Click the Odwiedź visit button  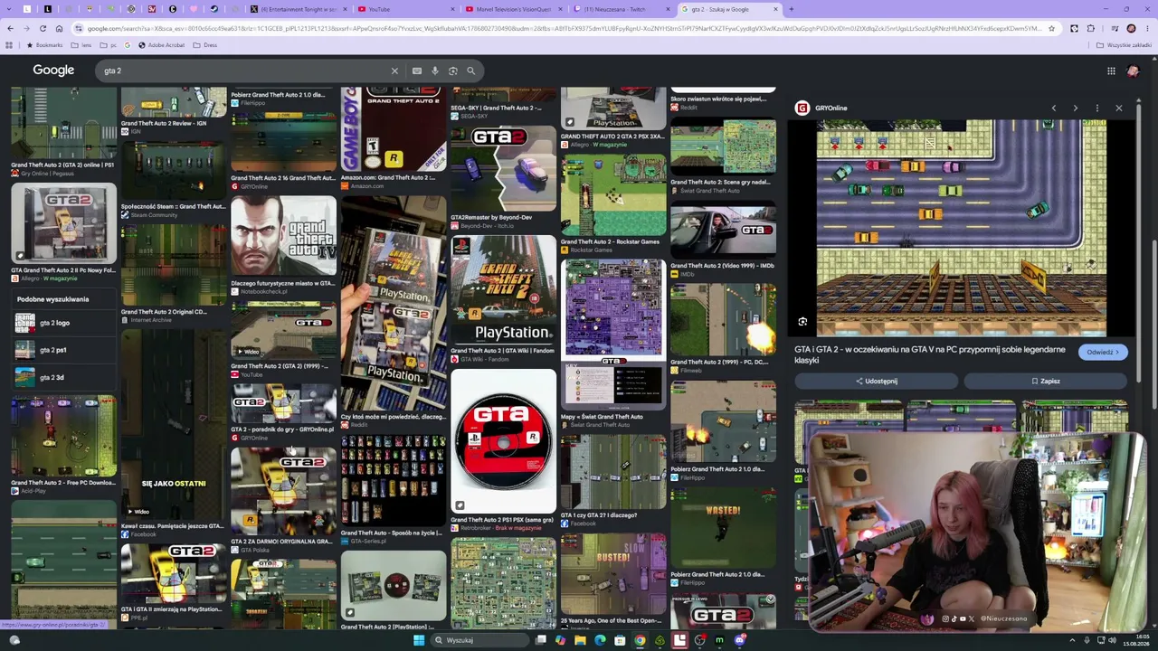pyautogui.click(x=1103, y=352)
